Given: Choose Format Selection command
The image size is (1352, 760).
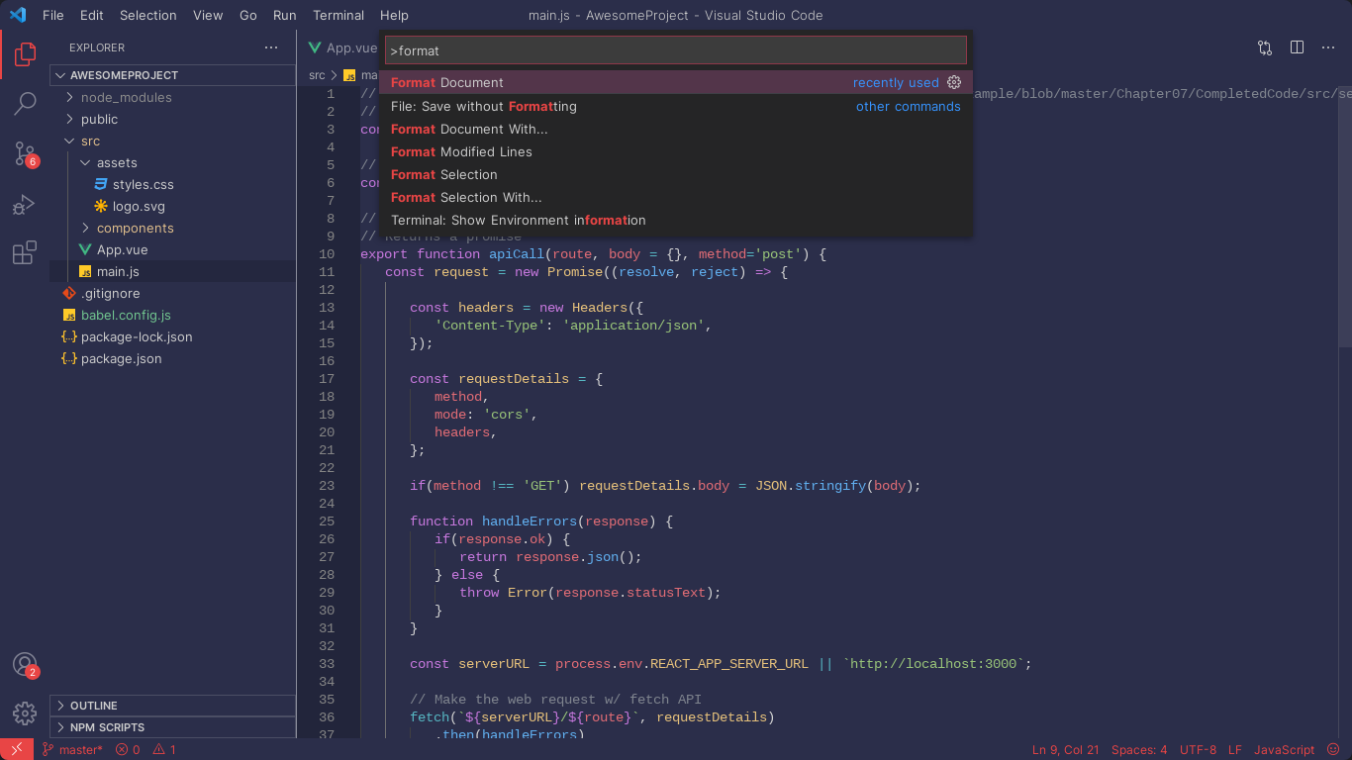Looking at the screenshot, I should tap(676, 174).
